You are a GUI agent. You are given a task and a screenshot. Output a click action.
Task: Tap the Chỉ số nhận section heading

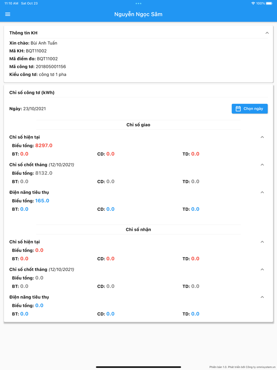(138, 229)
